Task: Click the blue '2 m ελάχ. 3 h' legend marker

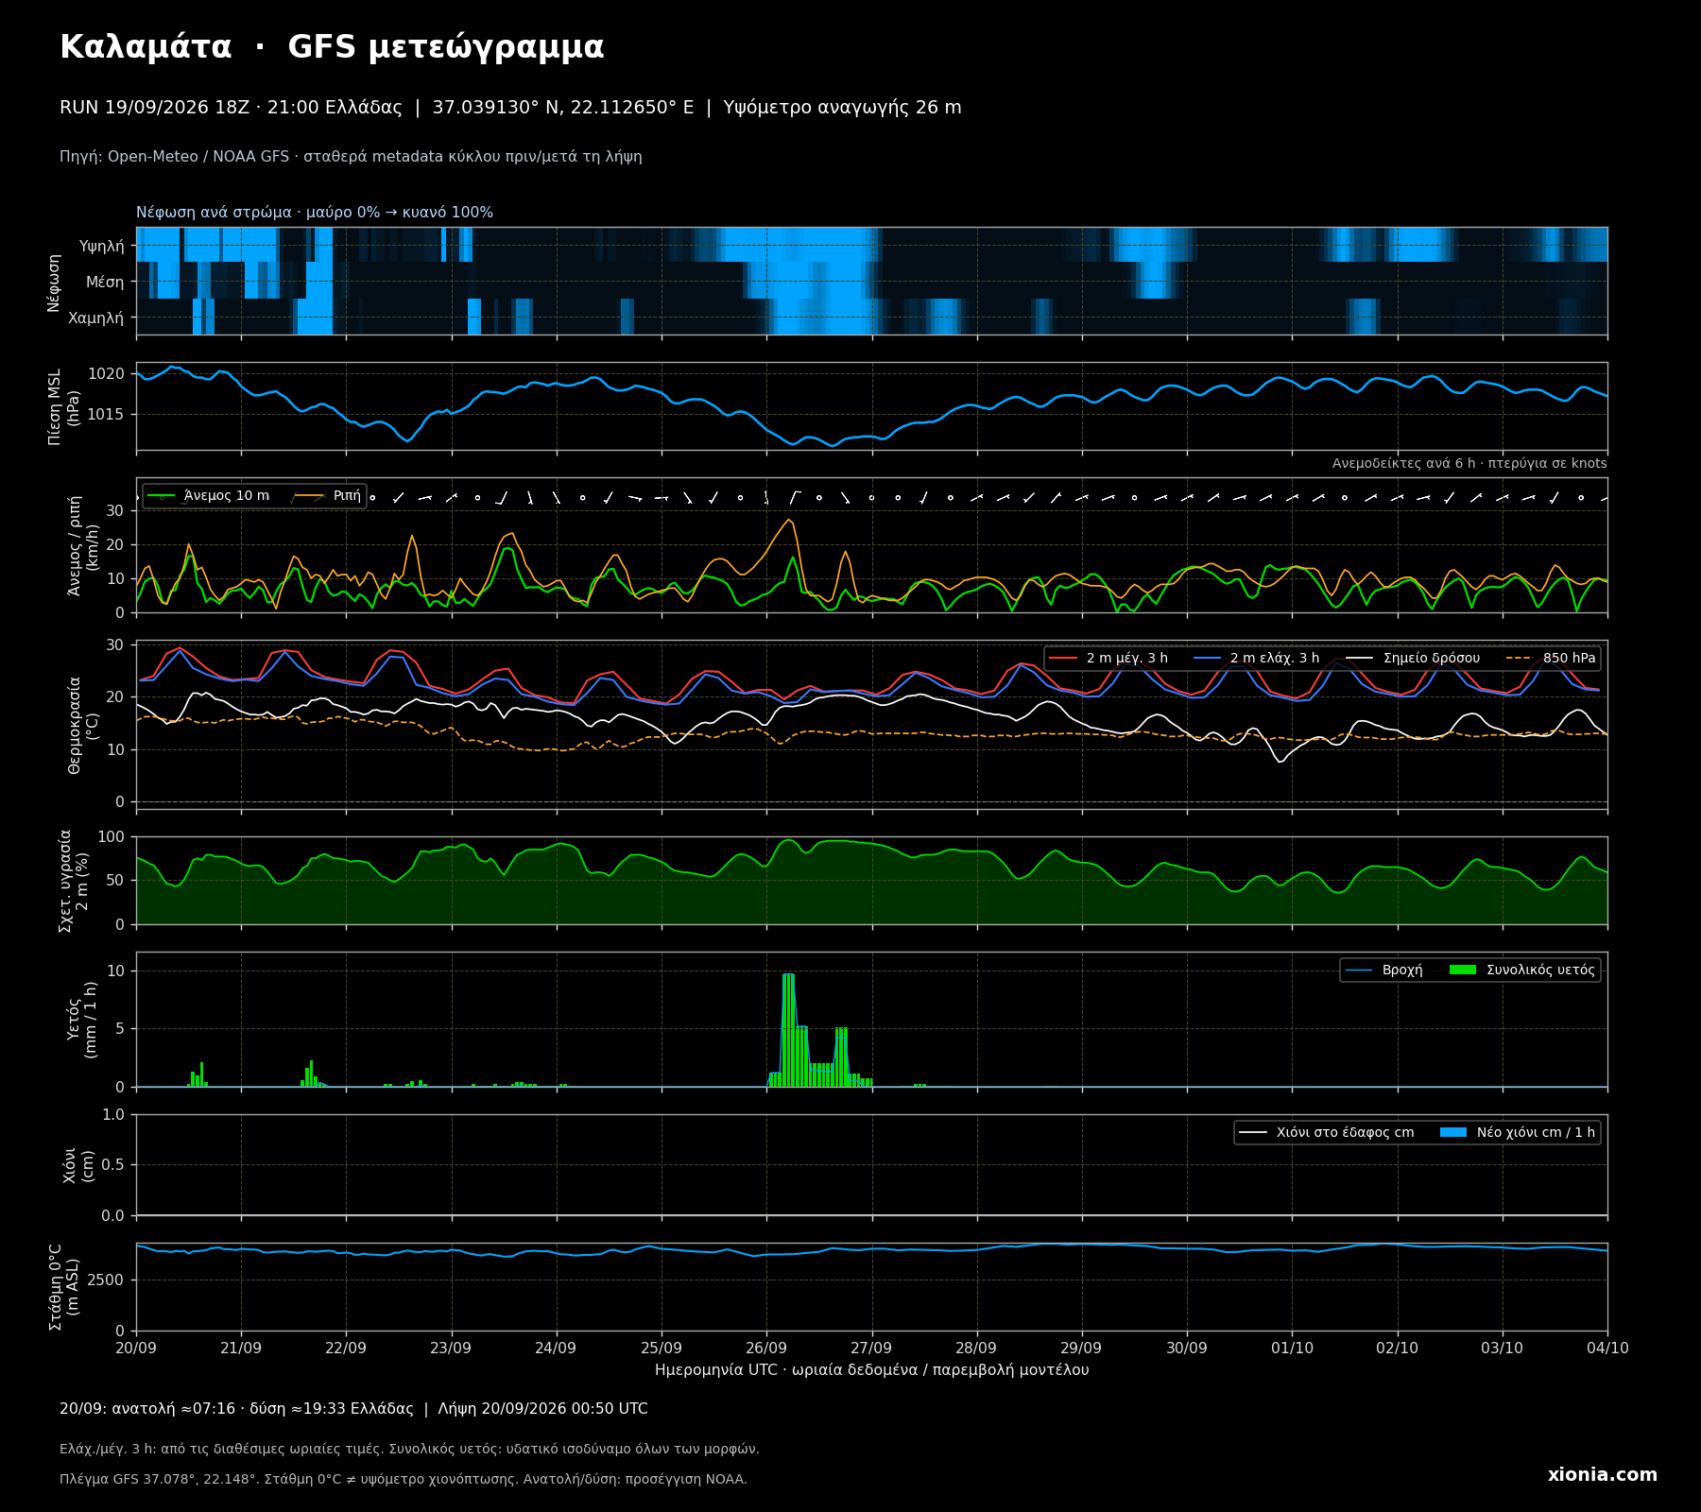Action: (1208, 659)
